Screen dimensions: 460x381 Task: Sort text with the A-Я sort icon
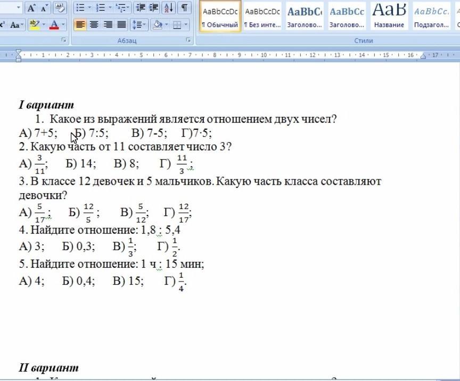tap(168, 8)
